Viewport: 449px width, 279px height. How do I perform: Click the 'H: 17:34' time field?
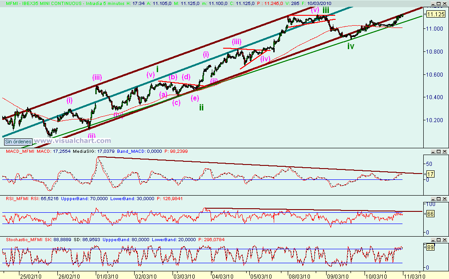click(x=136, y=4)
